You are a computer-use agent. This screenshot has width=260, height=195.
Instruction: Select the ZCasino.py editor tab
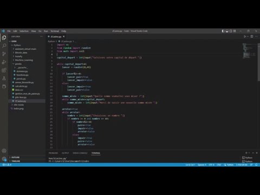[x=56, y=36]
